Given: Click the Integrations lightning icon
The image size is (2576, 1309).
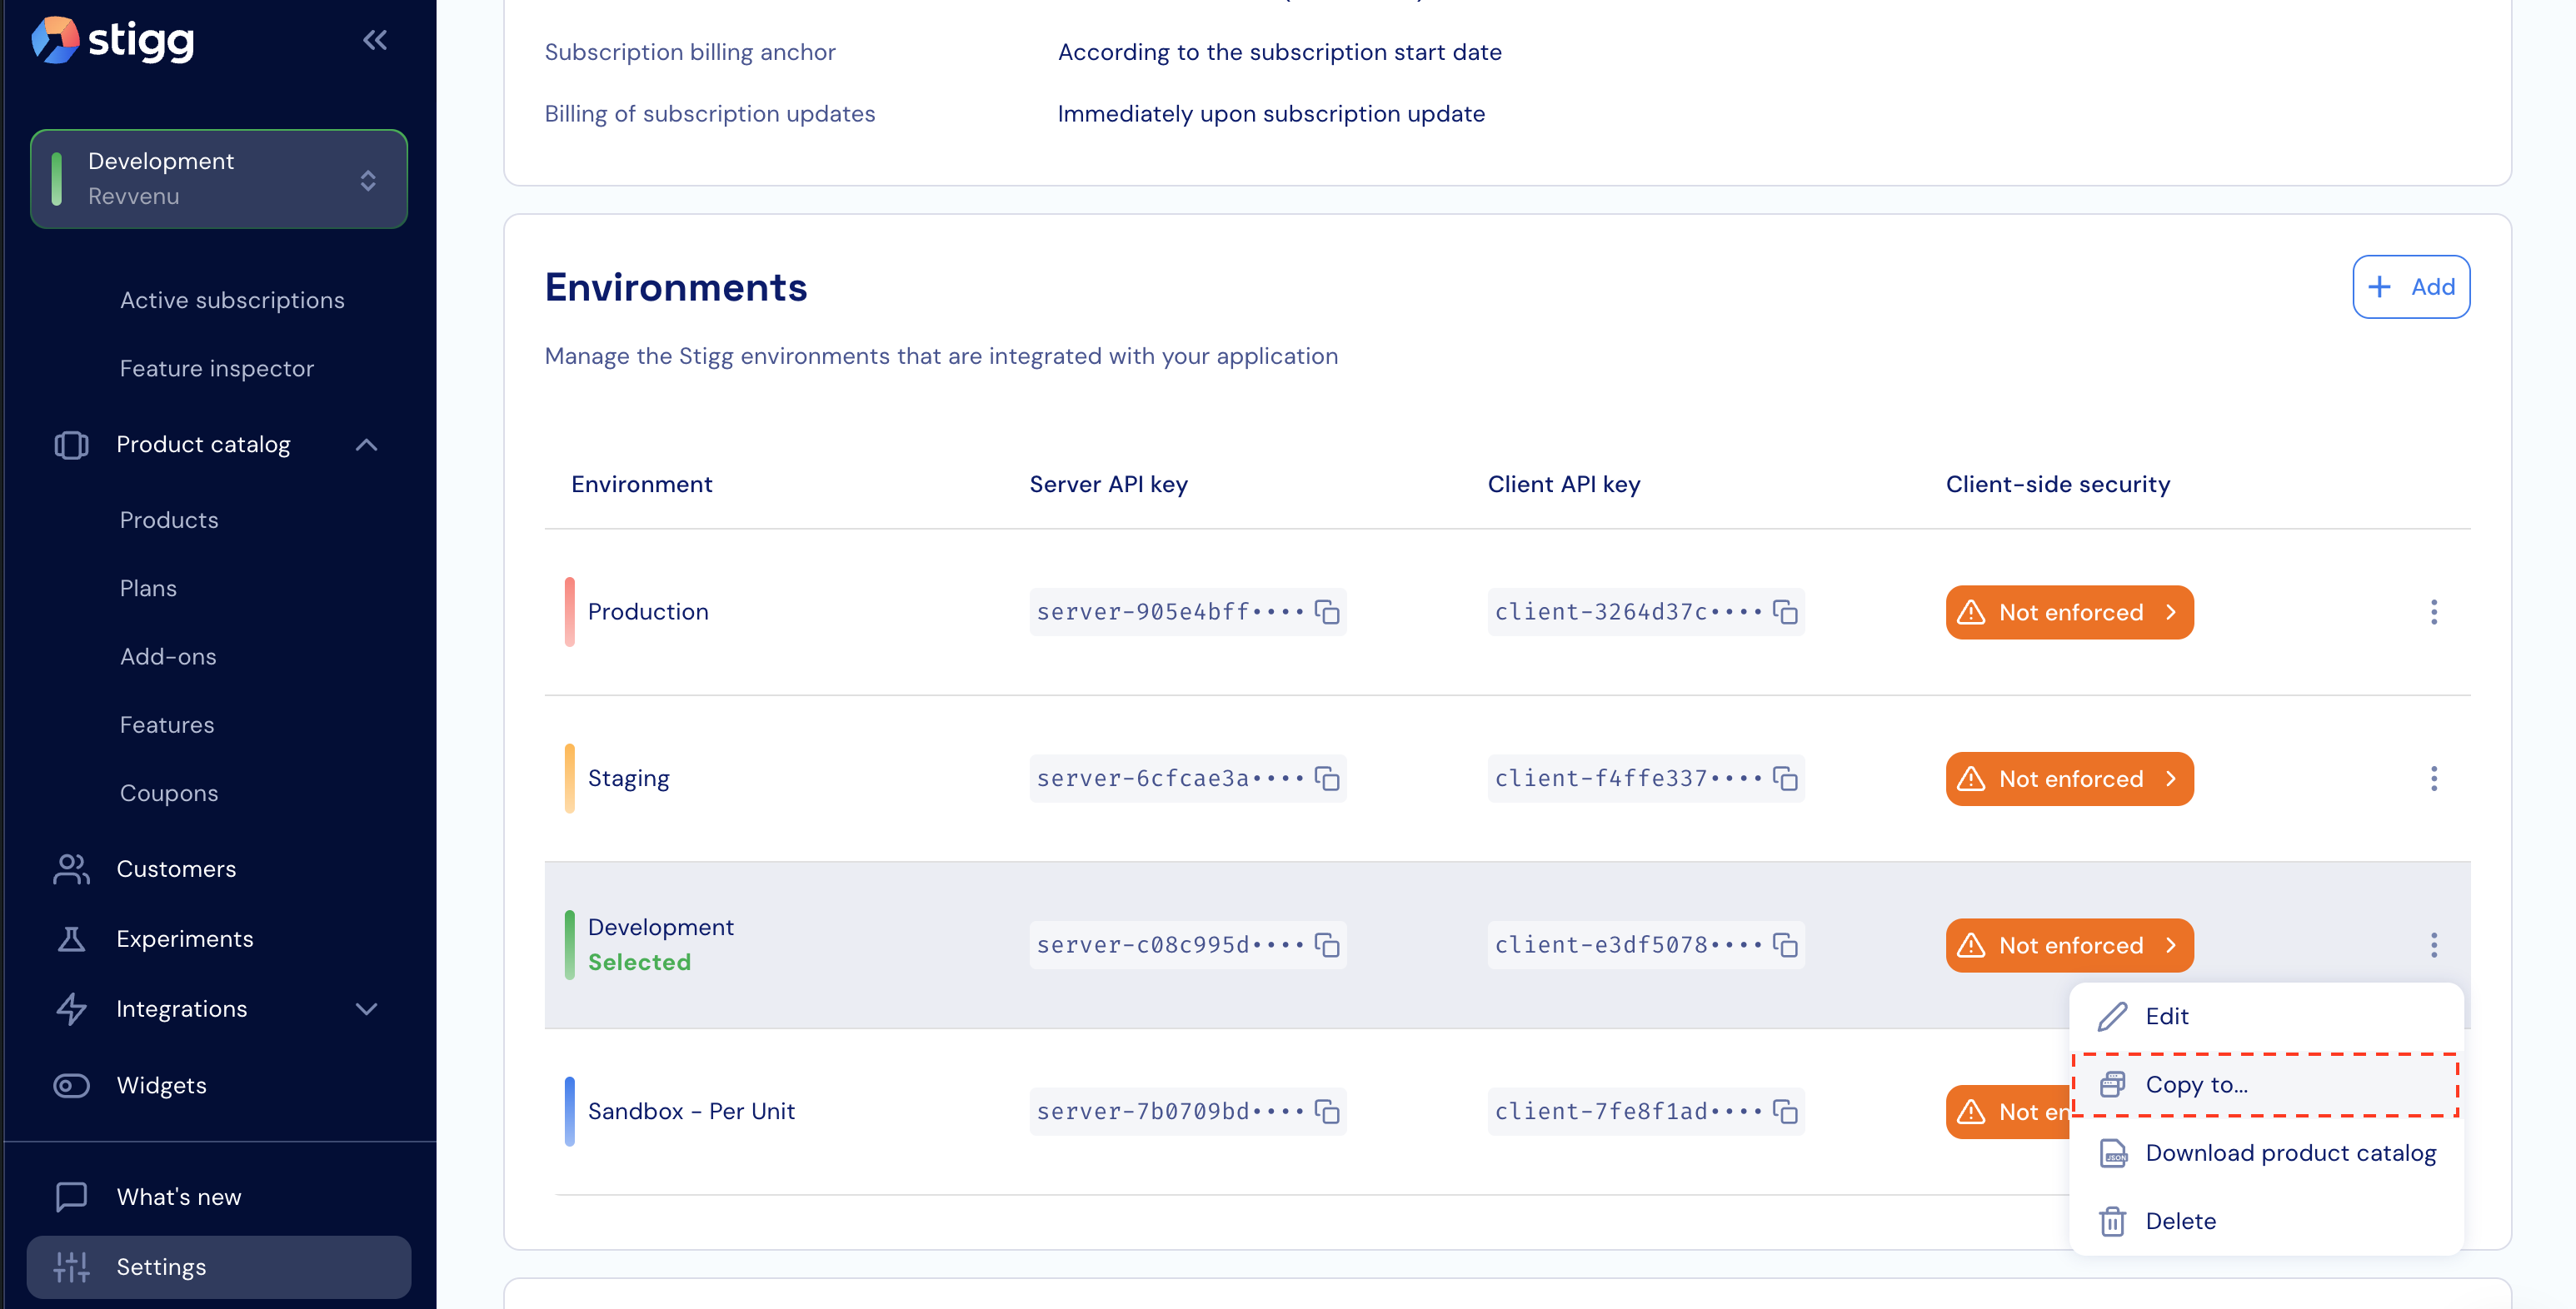Looking at the screenshot, I should 71,1008.
